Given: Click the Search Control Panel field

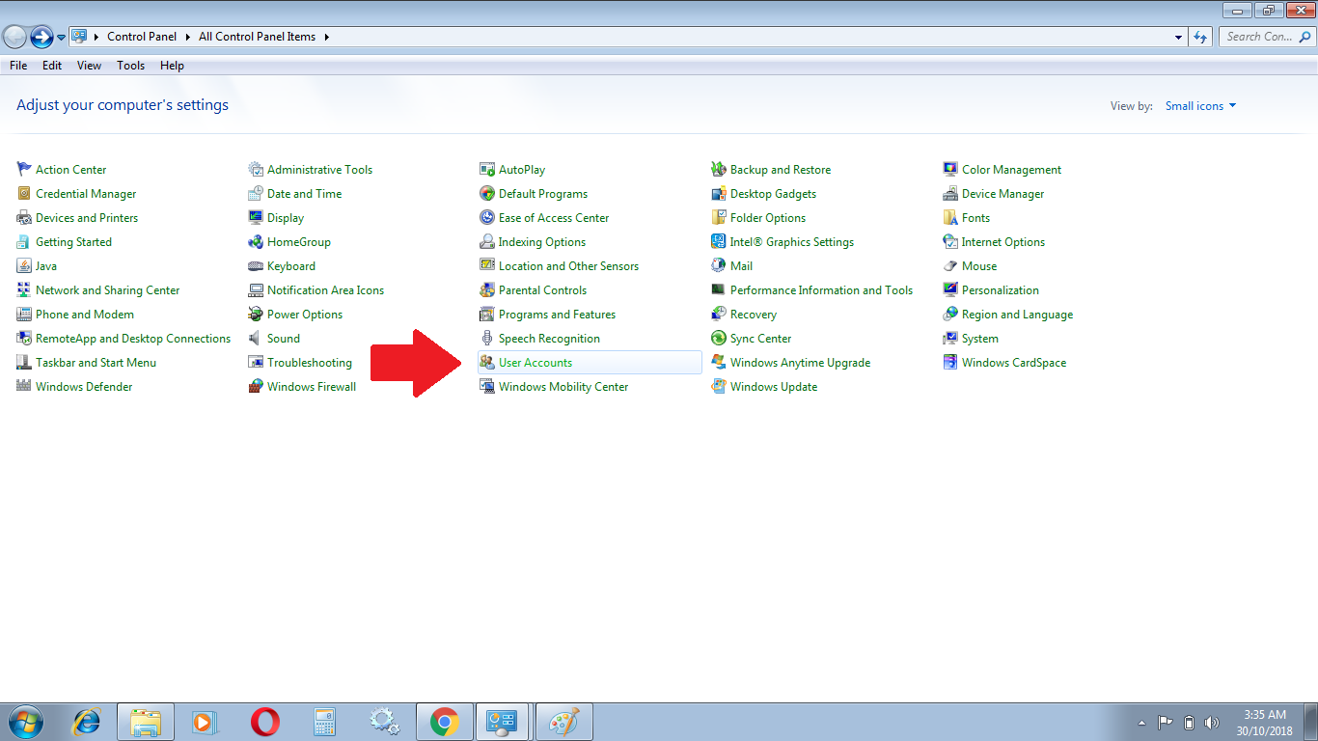Looking at the screenshot, I should pos(1266,37).
